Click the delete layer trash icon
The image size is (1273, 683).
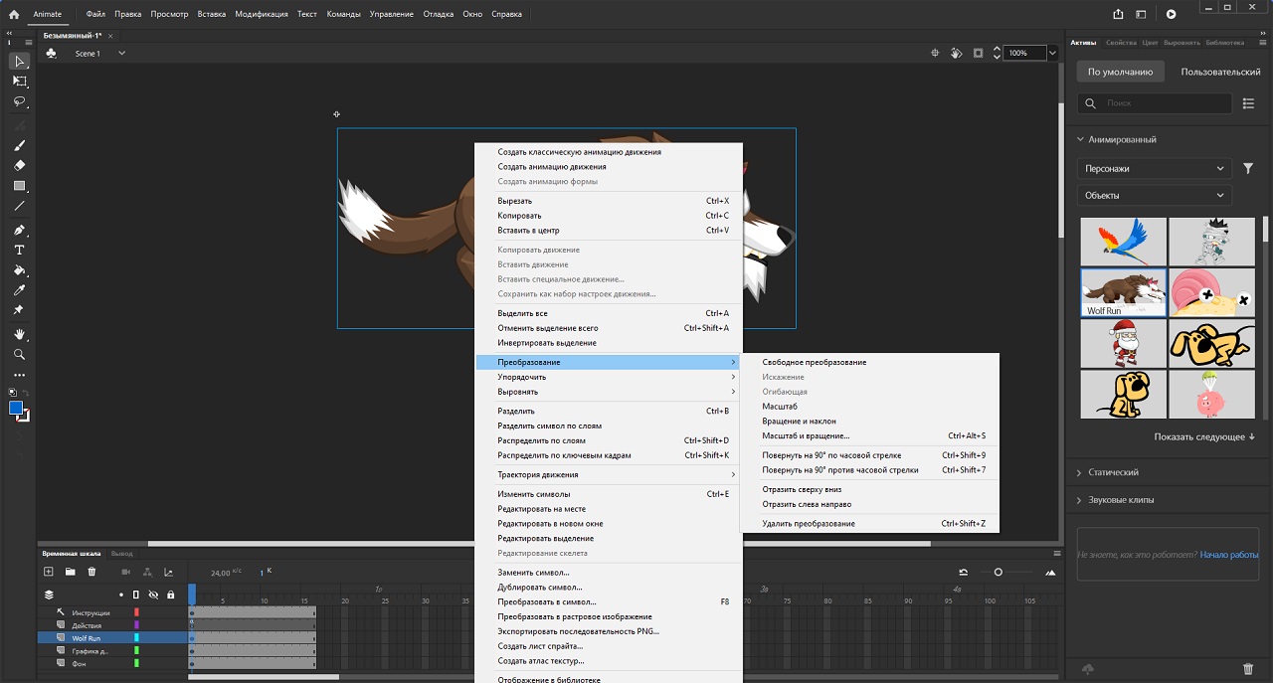(x=92, y=572)
